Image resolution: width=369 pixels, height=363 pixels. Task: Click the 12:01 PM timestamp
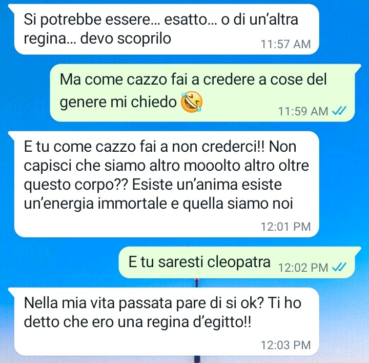(285, 227)
